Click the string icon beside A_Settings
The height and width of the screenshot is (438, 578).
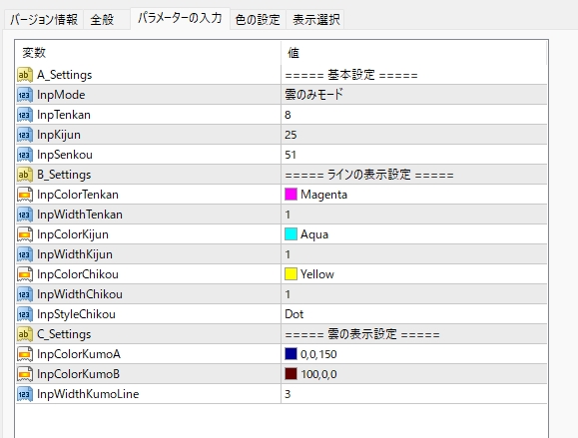25,75
